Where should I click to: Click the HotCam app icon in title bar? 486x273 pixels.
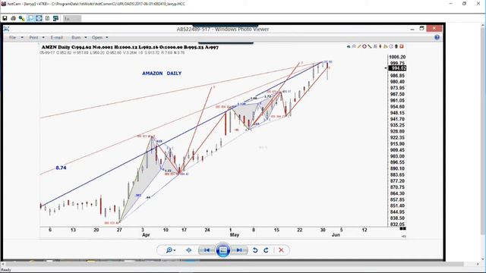3,4
